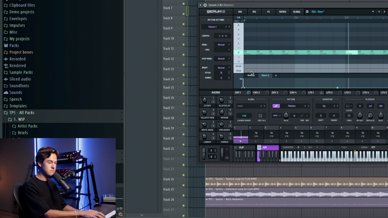Add a new lane with the plus button

coord(276,76)
